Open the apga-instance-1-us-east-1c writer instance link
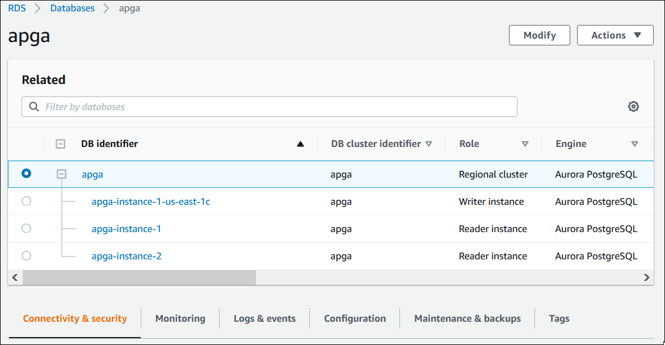This screenshot has height=345, width=665. click(x=150, y=201)
